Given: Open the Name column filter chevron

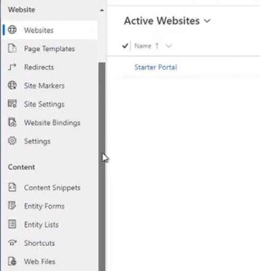Looking at the screenshot, I should [x=169, y=46].
